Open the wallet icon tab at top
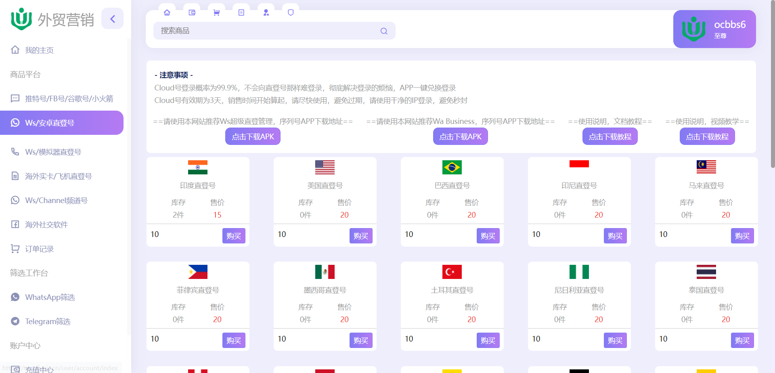This screenshot has width=775, height=373. tap(192, 13)
